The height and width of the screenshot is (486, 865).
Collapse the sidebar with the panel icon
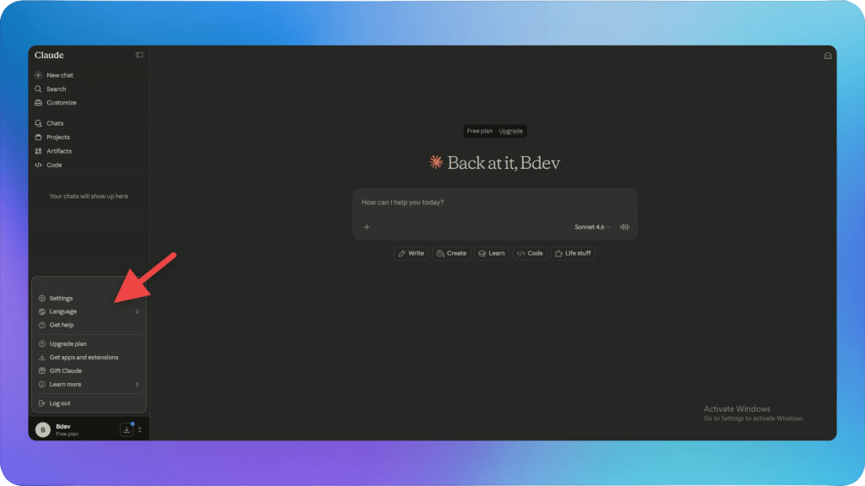pyautogui.click(x=139, y=55)
